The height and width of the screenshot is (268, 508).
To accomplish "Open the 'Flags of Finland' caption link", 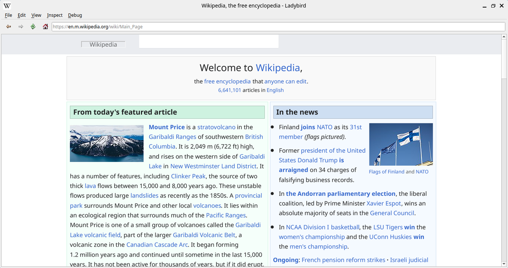I will (387, 172).
